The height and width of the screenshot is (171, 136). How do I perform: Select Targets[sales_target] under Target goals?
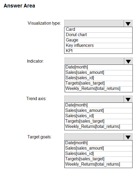coord(98,159)
